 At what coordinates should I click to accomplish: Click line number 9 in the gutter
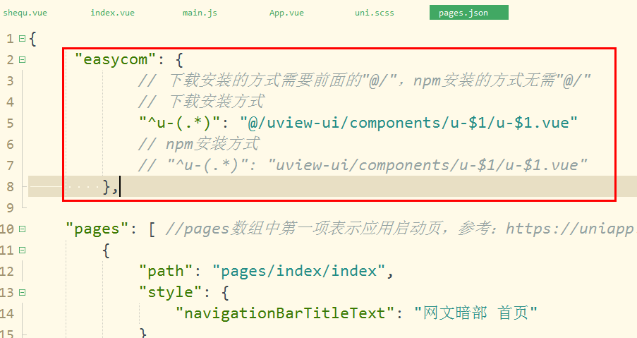coord(10,207)
